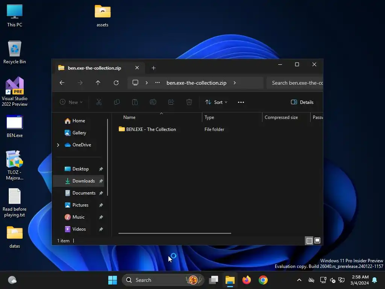Open Firefox from the taskbar
Viewport: 385px width, 289px height.
pyautogui.click(x=247, y=280)
